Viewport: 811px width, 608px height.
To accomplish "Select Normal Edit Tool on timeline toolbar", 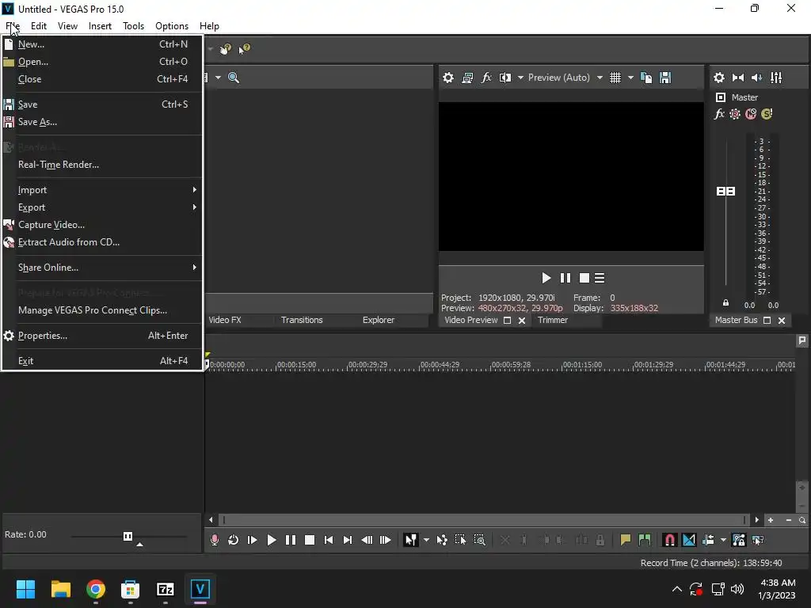I will tap(411, 540).
